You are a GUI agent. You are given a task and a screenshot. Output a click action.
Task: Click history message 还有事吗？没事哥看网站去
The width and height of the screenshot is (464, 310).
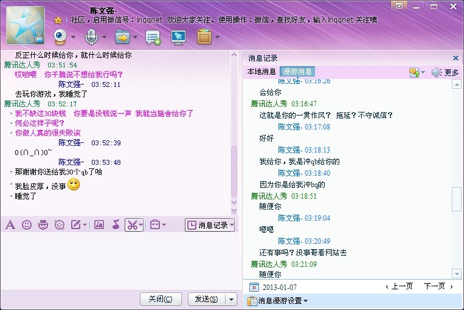[303, 253]
